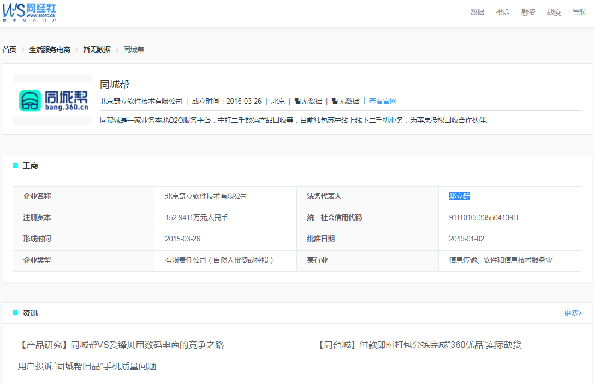Click 信息传输、软件和信息技术服务业 value

[501, 260]
